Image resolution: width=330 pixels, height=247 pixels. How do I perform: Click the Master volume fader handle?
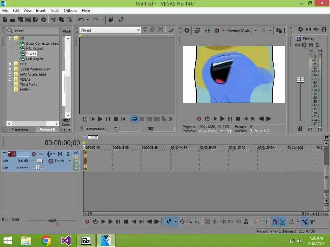click(300, 80)
